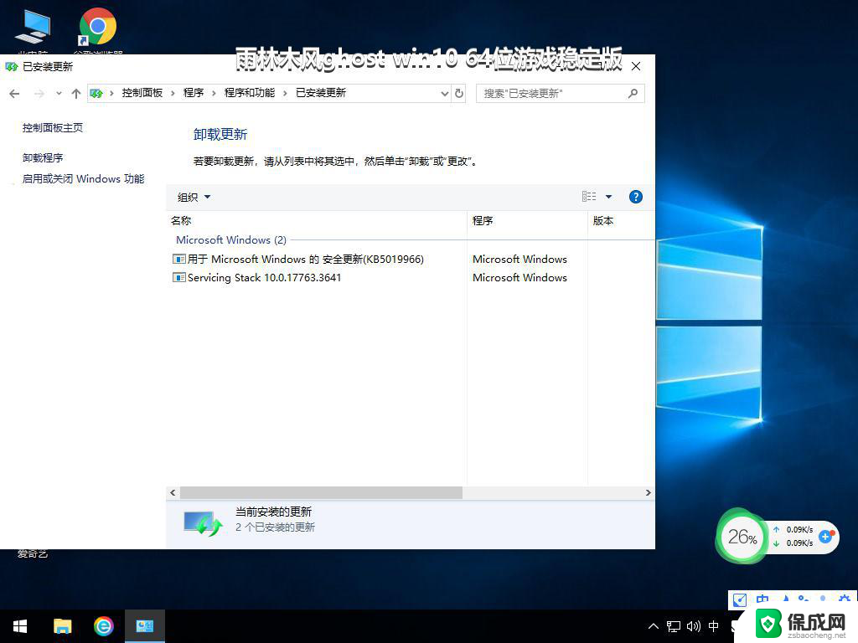Expand chevron after 控制面板 breadcrumb

point(173,94)
